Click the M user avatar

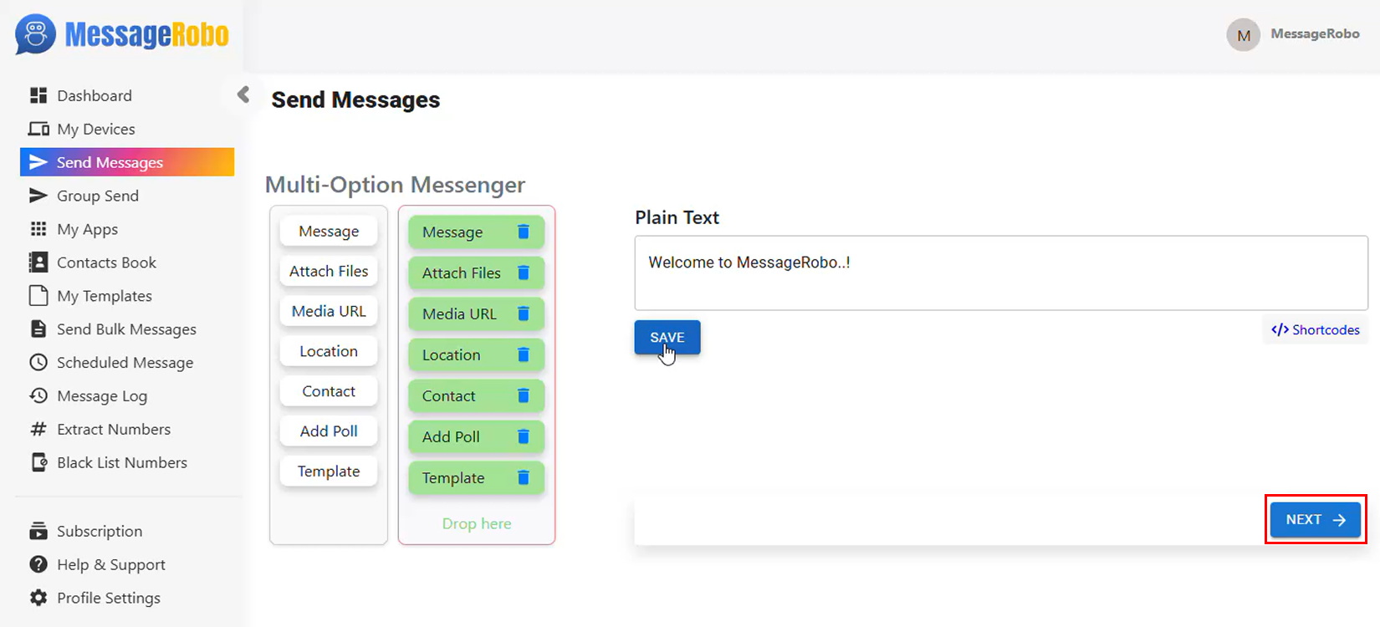1243,35
